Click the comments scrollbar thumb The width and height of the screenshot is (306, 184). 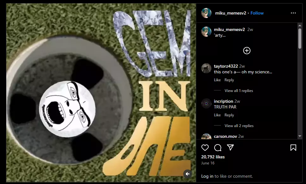tap(300, 38)
